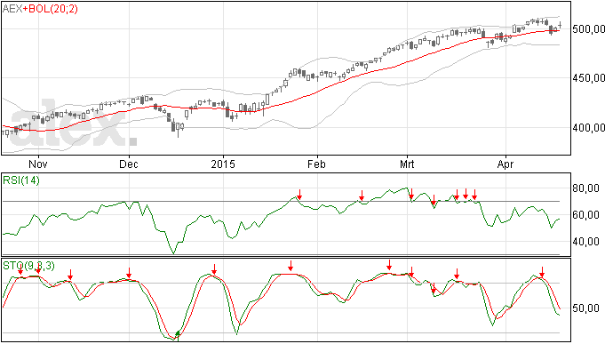Click the 2015 date axis label
This screenshot has height=344, width=613.
pos(223,164)
